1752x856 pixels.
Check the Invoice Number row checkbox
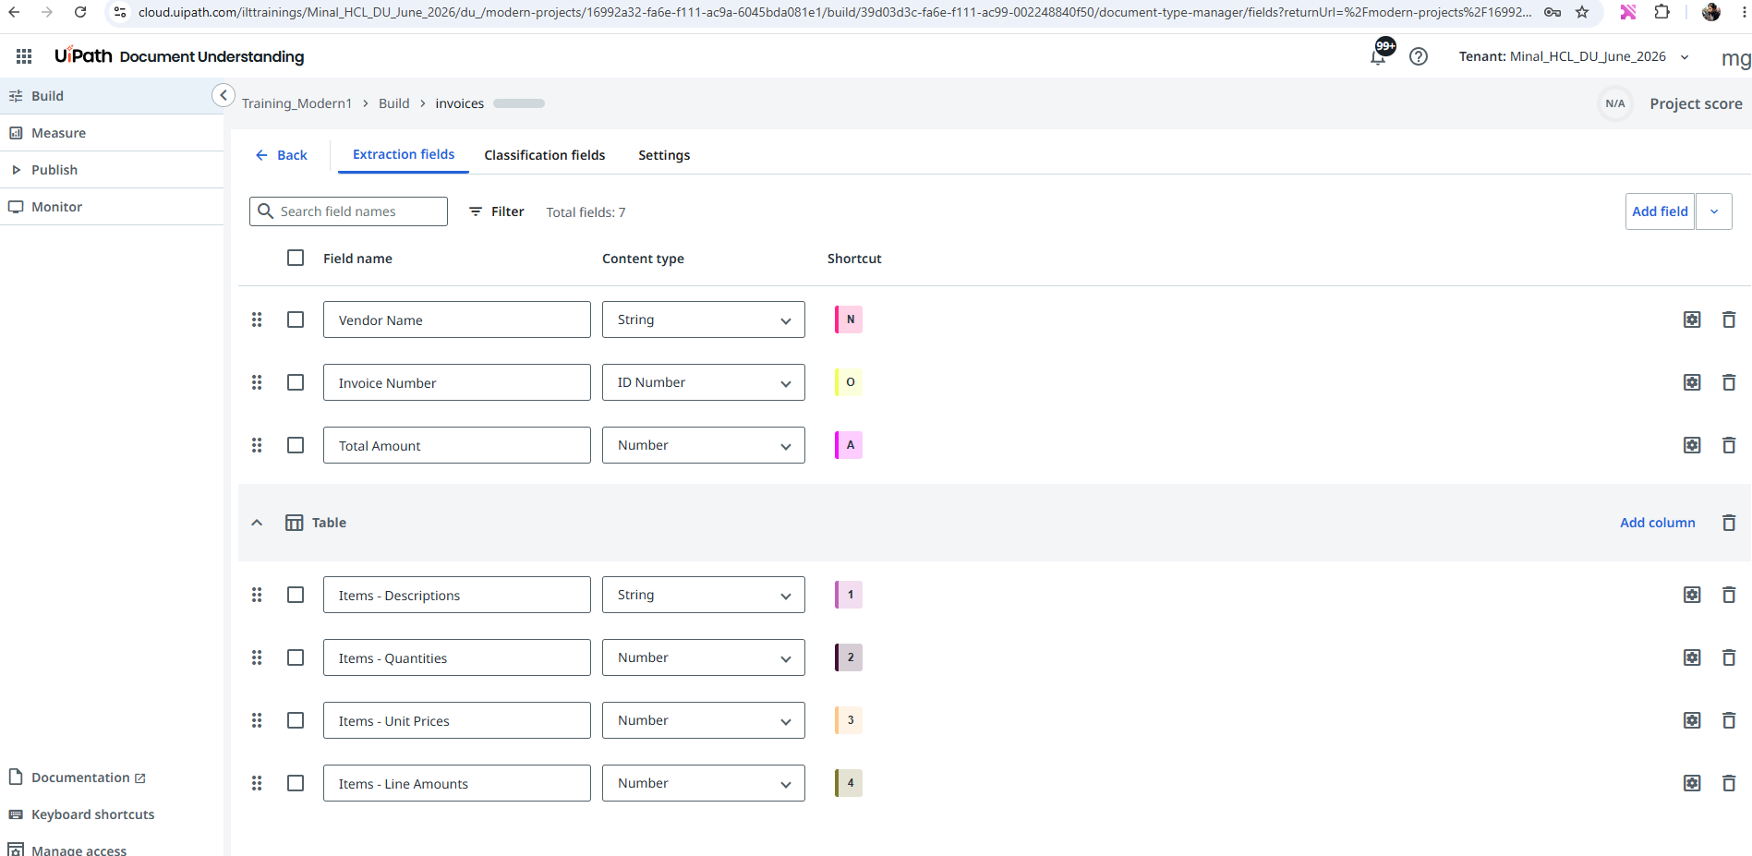tap(296, 382)
